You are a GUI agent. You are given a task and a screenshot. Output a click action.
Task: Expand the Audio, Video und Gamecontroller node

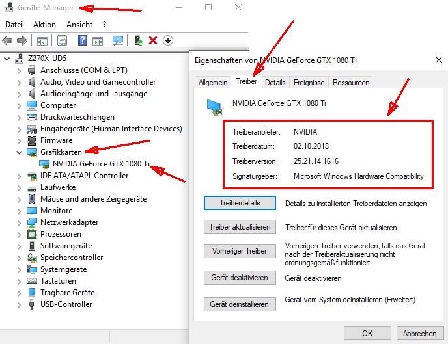tap(19, 83)
